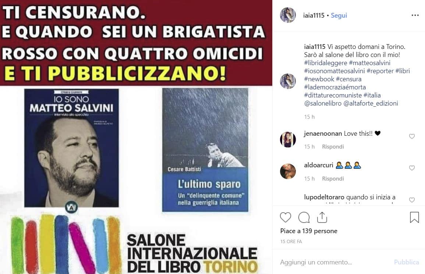425x274 pixels.
Task: Reply to jenaenoonan's comment with Rispondi
Action: (x=333, y=147)
